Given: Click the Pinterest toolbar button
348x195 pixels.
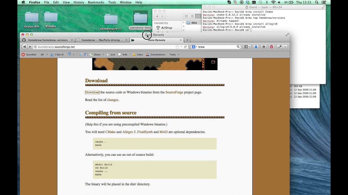Looking at the screenshot, I should point(271,47).
